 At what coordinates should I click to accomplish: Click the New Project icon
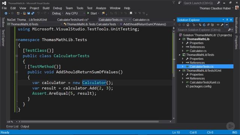tap(18, 13)
